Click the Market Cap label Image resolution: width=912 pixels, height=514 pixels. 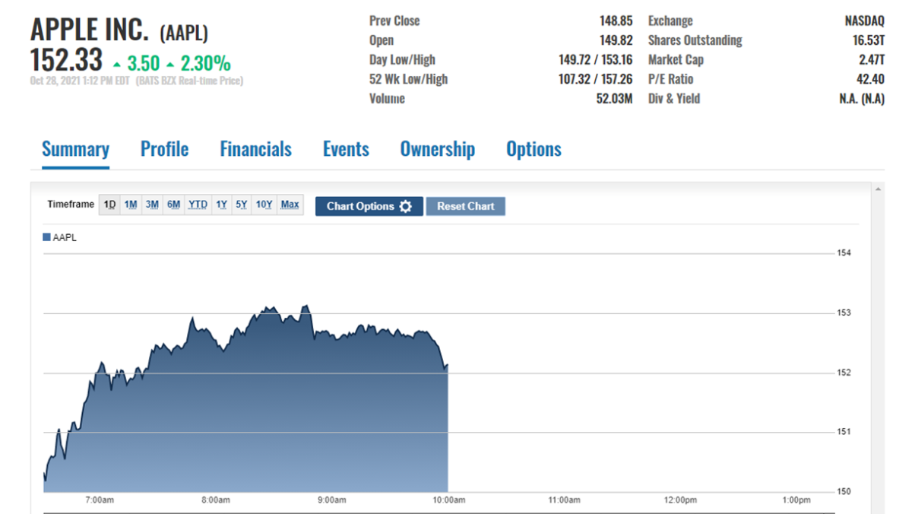[676, 60]
